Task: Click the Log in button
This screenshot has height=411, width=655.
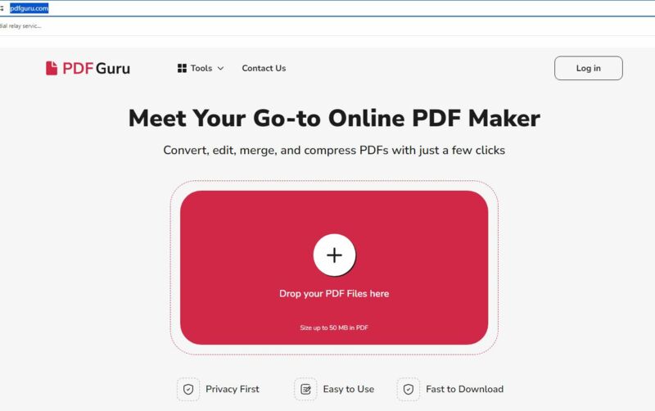Action: (x=588, y=68)
